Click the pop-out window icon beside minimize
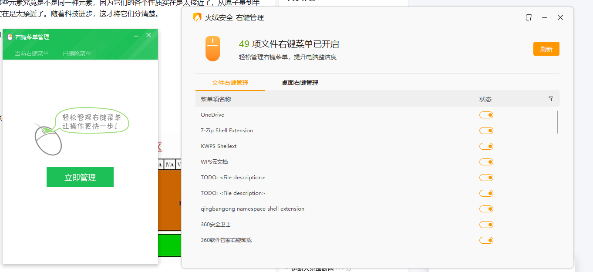The height and width of the screenshot is (272, 593). click(529, 17)
